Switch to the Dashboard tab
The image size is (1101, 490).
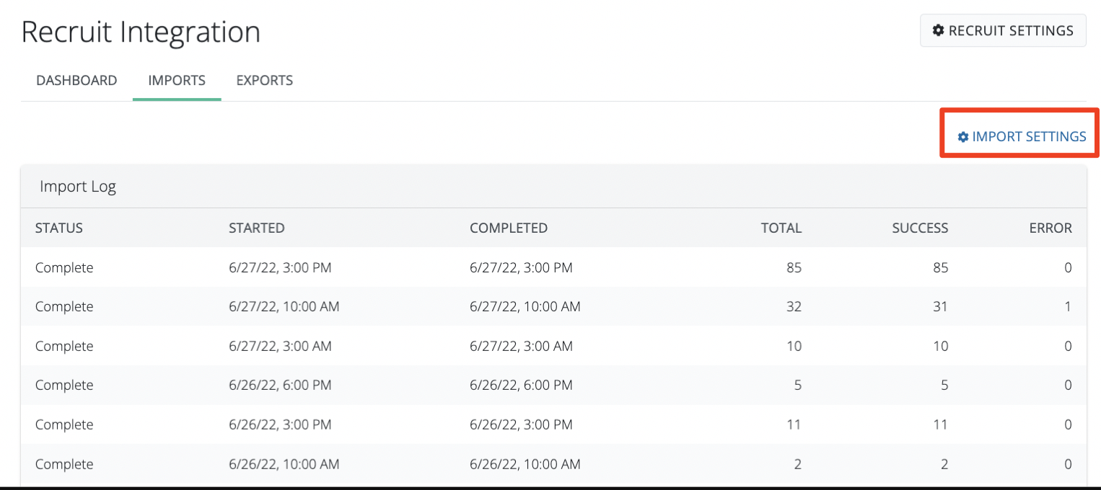pyautogui.click(x=76, y=81)
